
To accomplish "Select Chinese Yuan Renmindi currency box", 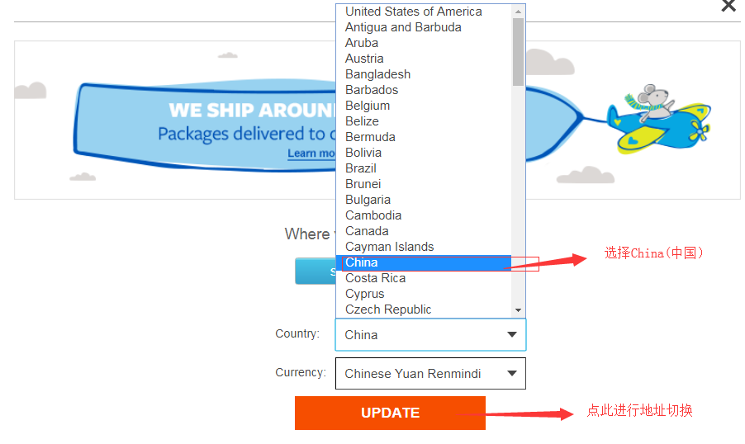I will (430, 374).
